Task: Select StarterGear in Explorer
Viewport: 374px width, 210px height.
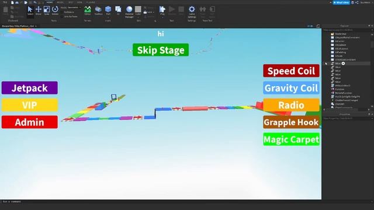Action: [x=340, y=34]
